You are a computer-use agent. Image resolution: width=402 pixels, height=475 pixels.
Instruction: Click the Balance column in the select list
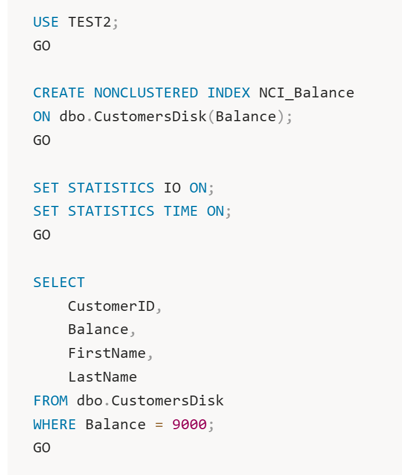[98, 329]
